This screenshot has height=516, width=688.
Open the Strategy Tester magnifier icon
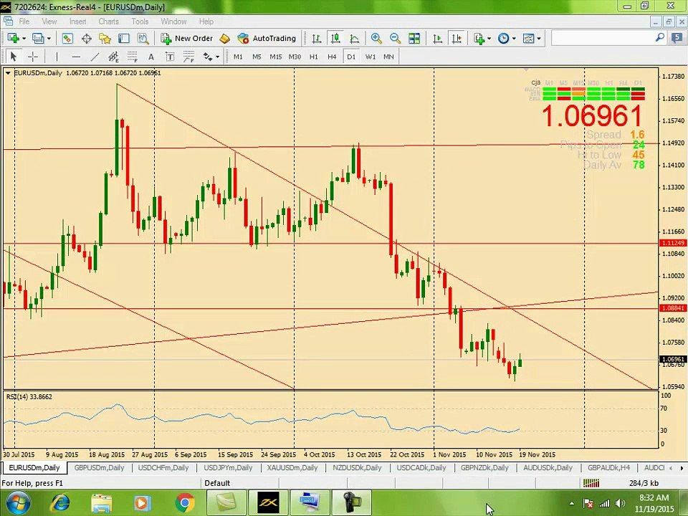pos(143,39)
